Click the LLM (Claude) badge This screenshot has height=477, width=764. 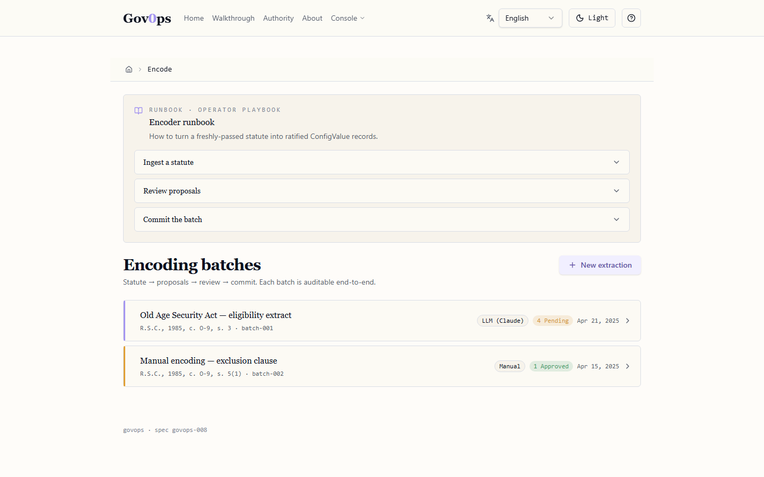tap(502, 321)
